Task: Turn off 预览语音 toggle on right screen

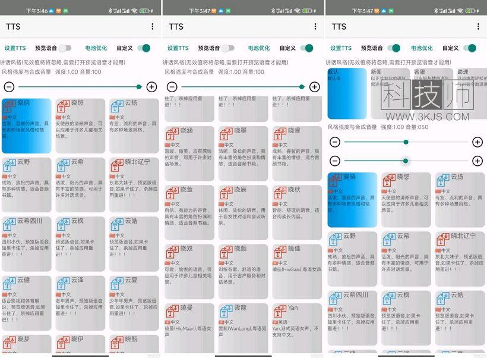Action: click(x=394, y=48)
